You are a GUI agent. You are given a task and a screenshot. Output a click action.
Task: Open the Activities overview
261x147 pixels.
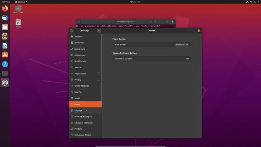coord(6,2)
